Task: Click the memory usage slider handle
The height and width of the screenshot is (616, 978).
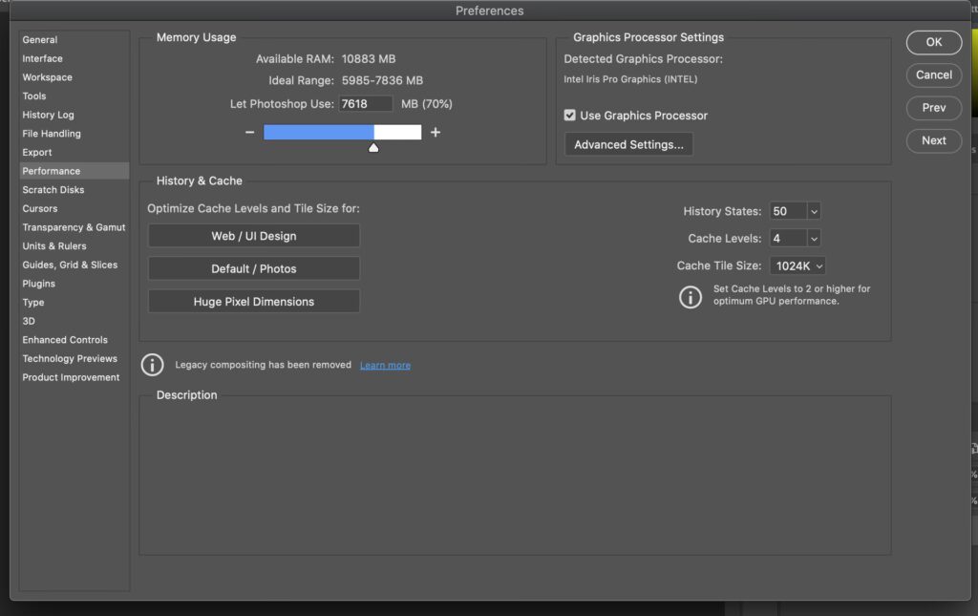Action: (x=373, y=147)
